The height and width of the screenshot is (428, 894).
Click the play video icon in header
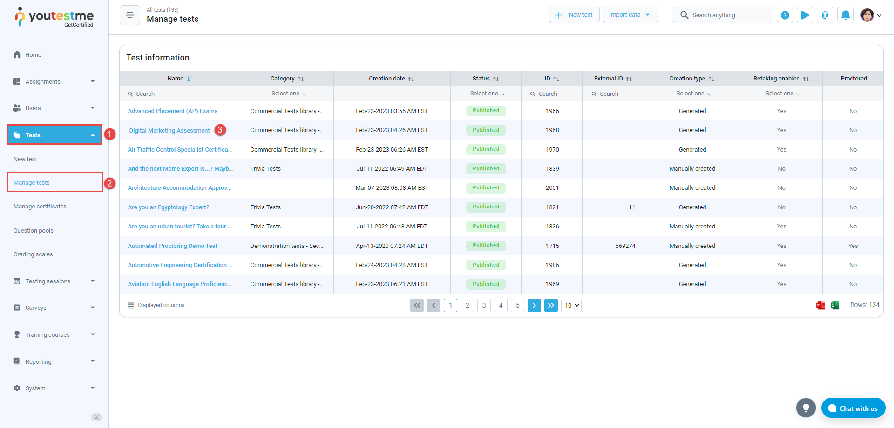pos(805,15)
